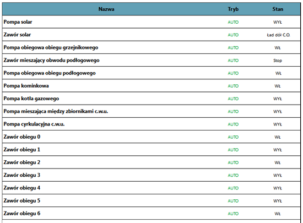Select the Zawór obiegu 3 name
The width and height of the screenshot is (303, 223).
[x=22, y=175]
